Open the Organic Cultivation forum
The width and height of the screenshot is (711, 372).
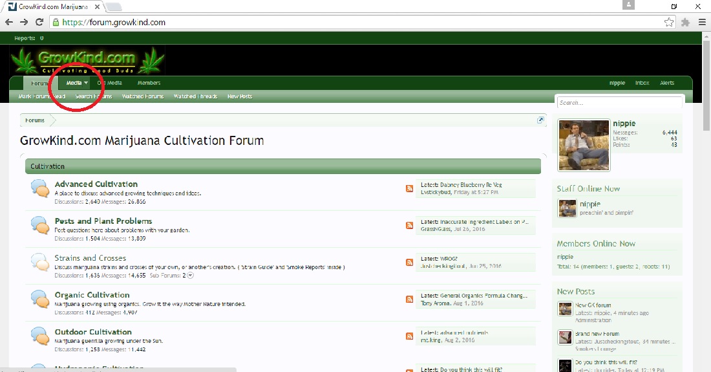click(x=92, y=295)
